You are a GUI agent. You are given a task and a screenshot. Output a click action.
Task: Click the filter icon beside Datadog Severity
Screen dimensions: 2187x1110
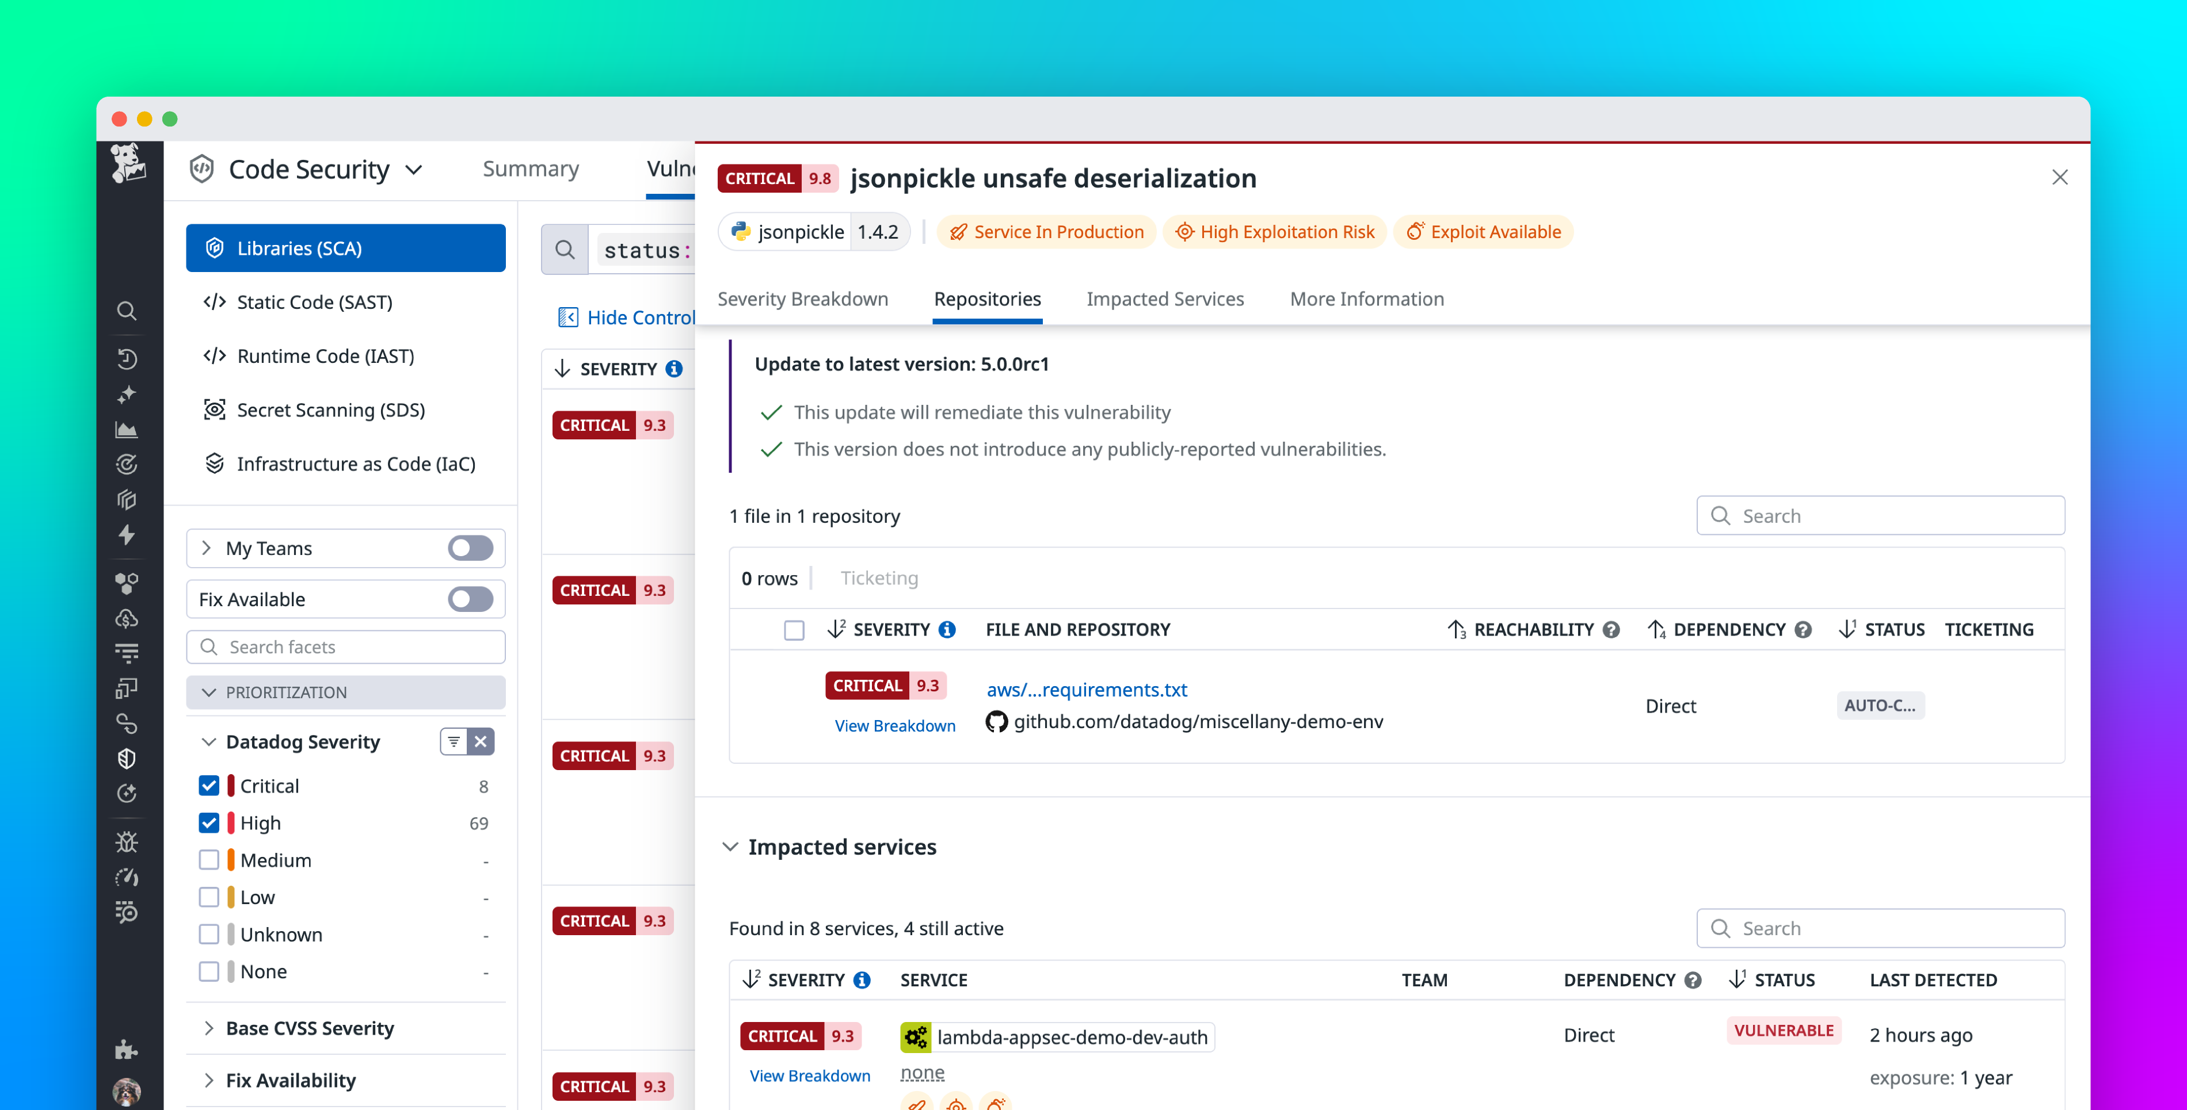(x=454, y=741)
